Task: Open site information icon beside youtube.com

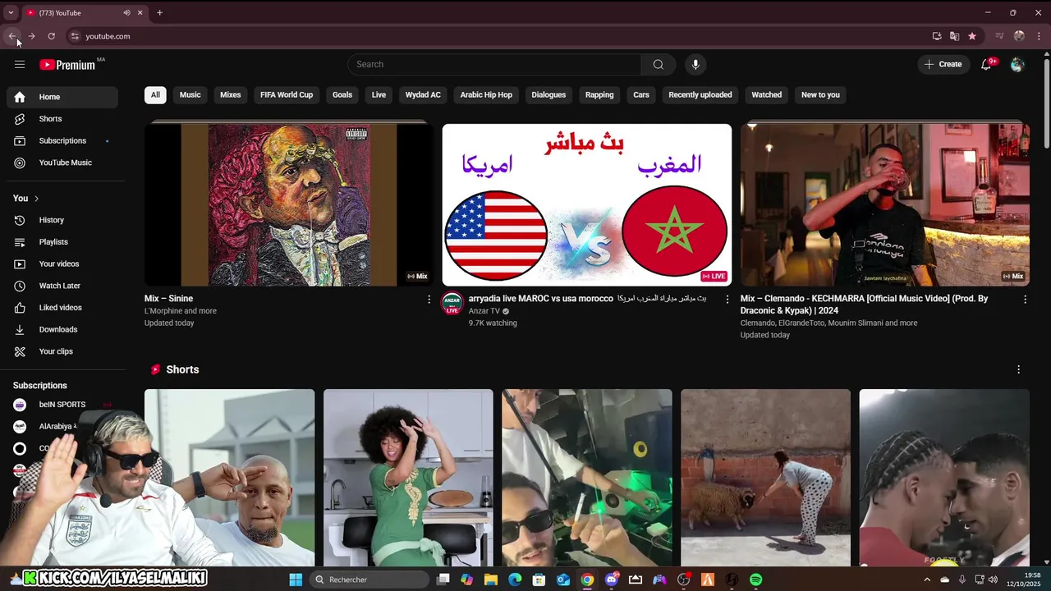Action: [75, 36]
